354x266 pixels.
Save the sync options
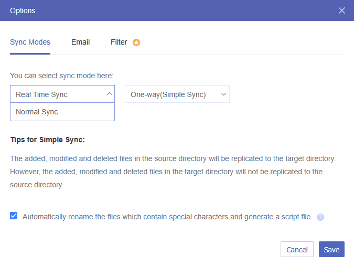pyautogui.click(x=331, y=250)
